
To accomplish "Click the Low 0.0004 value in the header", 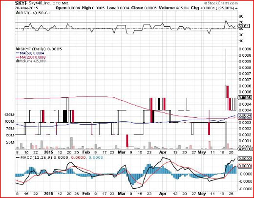I will (x=118, y=8).
